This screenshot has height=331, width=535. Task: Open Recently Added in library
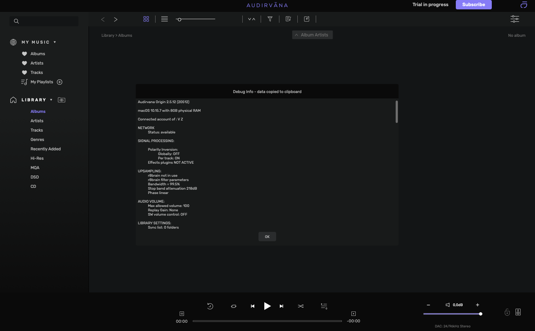[x=46, y=149]
